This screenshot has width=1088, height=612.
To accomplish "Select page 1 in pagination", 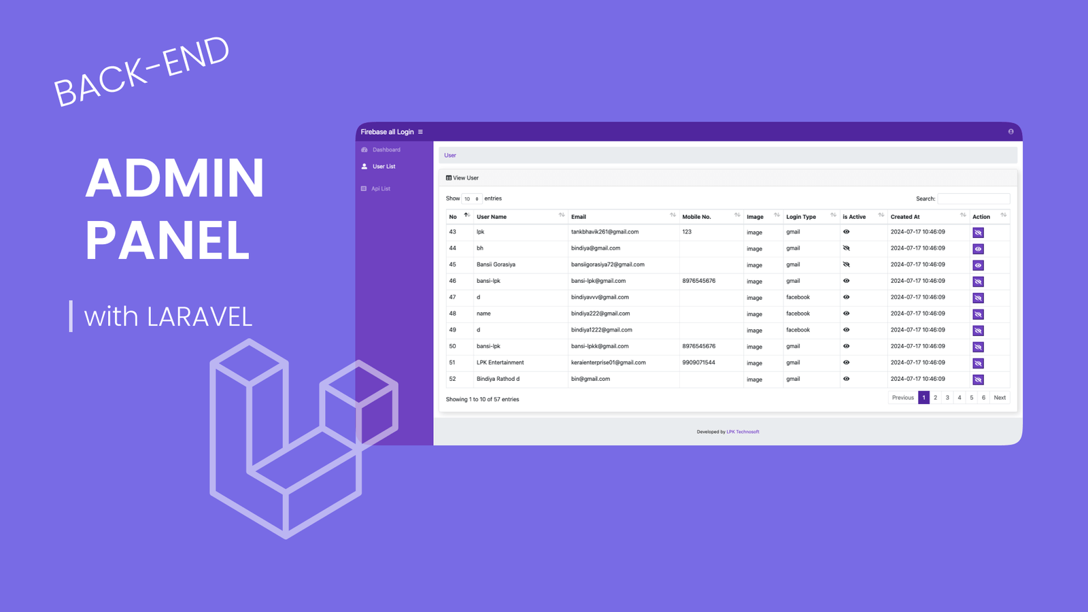I will pos(923,398).
